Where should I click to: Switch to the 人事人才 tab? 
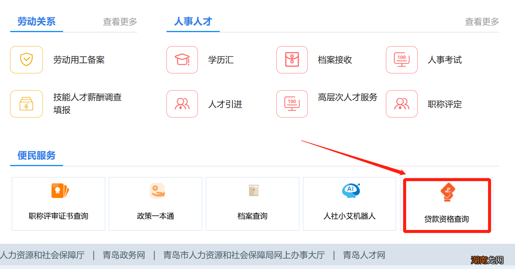tap(193, 22)
